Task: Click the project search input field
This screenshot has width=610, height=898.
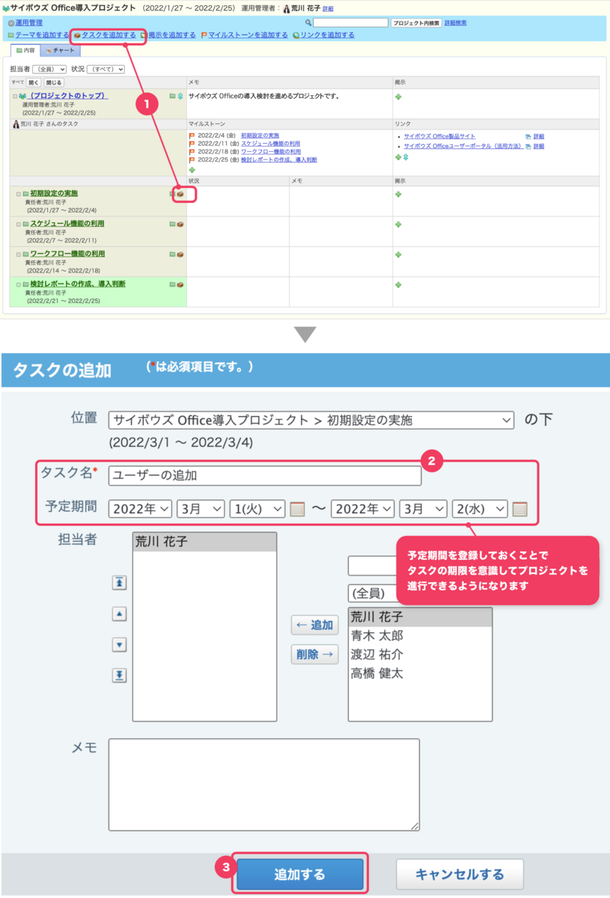Action: [x=351, y=23]
